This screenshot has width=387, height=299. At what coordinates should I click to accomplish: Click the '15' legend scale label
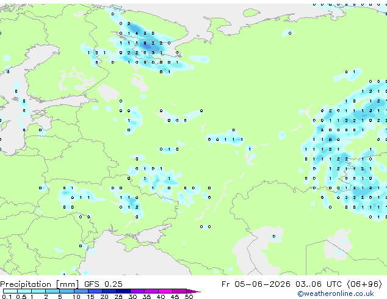tap(90, 297)
